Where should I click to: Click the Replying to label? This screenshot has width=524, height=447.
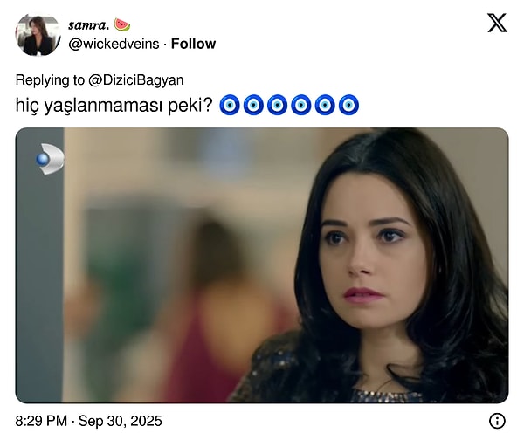(x=50, y=80)
